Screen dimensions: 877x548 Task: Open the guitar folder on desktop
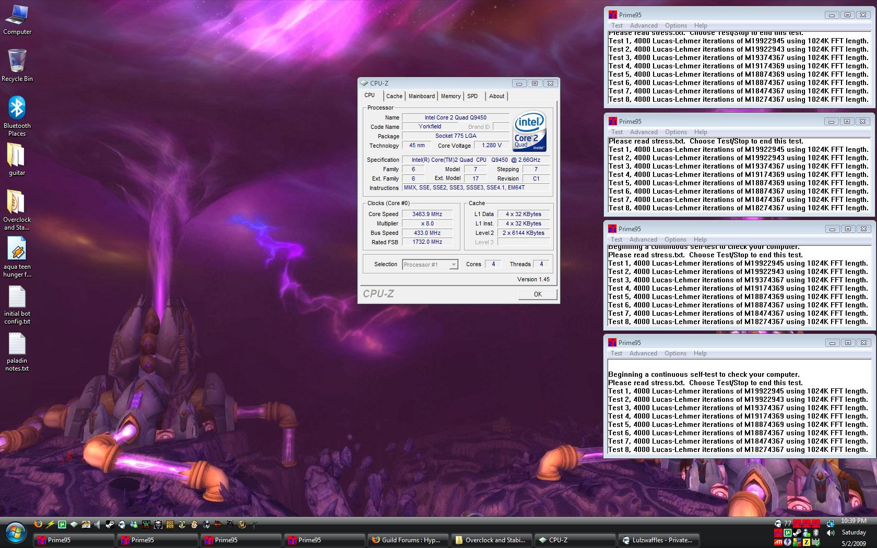17,160
